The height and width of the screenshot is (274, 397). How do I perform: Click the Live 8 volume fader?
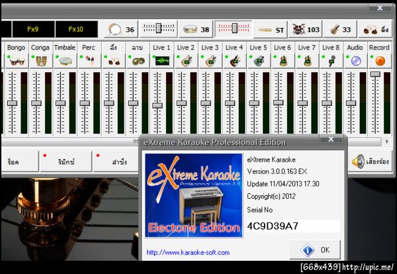pyautogui.click(x=327, y=103)
